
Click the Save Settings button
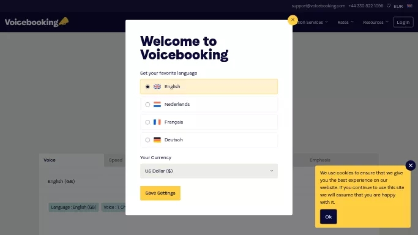click(160, 193)
